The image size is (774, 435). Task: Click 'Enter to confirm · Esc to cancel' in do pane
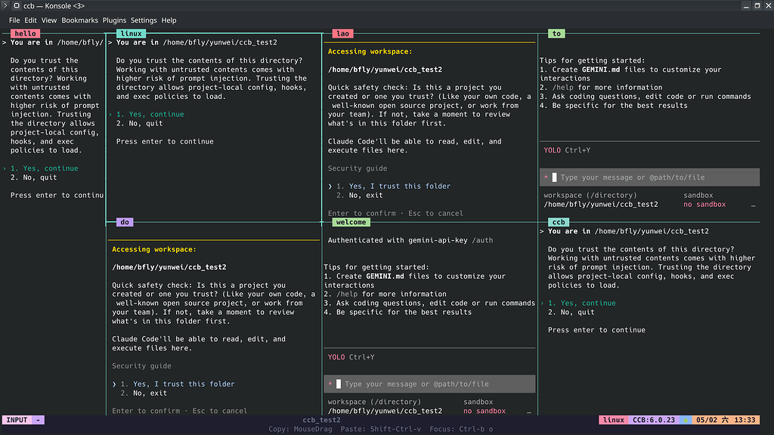coord(180,410)
